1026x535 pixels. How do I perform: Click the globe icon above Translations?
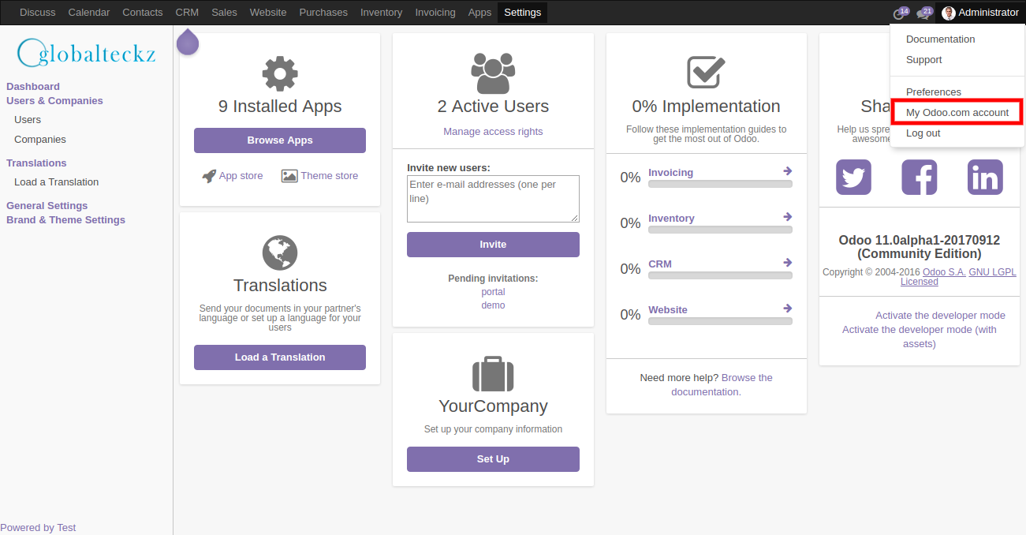[x=280, y=253]
